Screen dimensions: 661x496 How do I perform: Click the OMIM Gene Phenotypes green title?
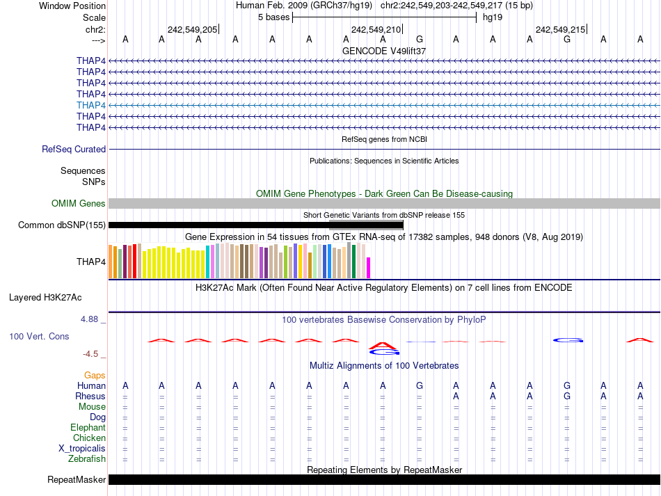click(x=384, y=193)
